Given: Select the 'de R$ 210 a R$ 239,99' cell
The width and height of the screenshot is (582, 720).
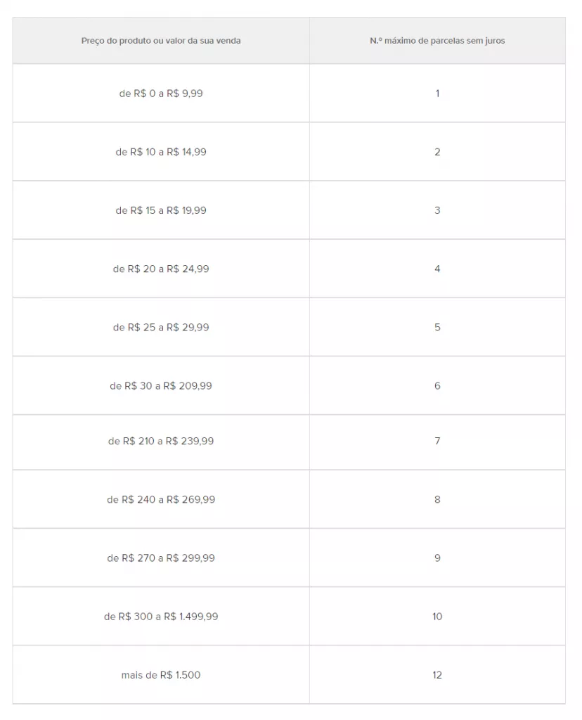Looking at the screenshot, I should pos(161,442).
